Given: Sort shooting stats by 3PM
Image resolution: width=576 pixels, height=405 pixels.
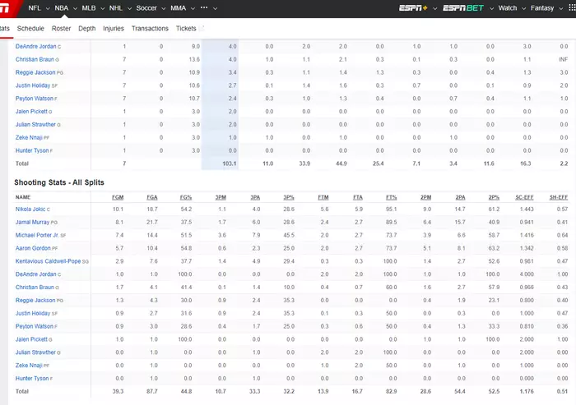Looking at the screenshot, I should click(x=221, y=197).
